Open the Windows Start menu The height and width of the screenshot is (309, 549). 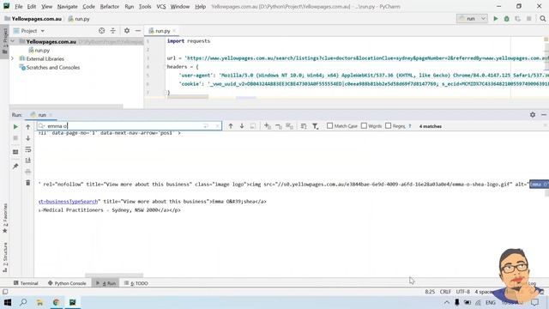click(x=8, y=302)
